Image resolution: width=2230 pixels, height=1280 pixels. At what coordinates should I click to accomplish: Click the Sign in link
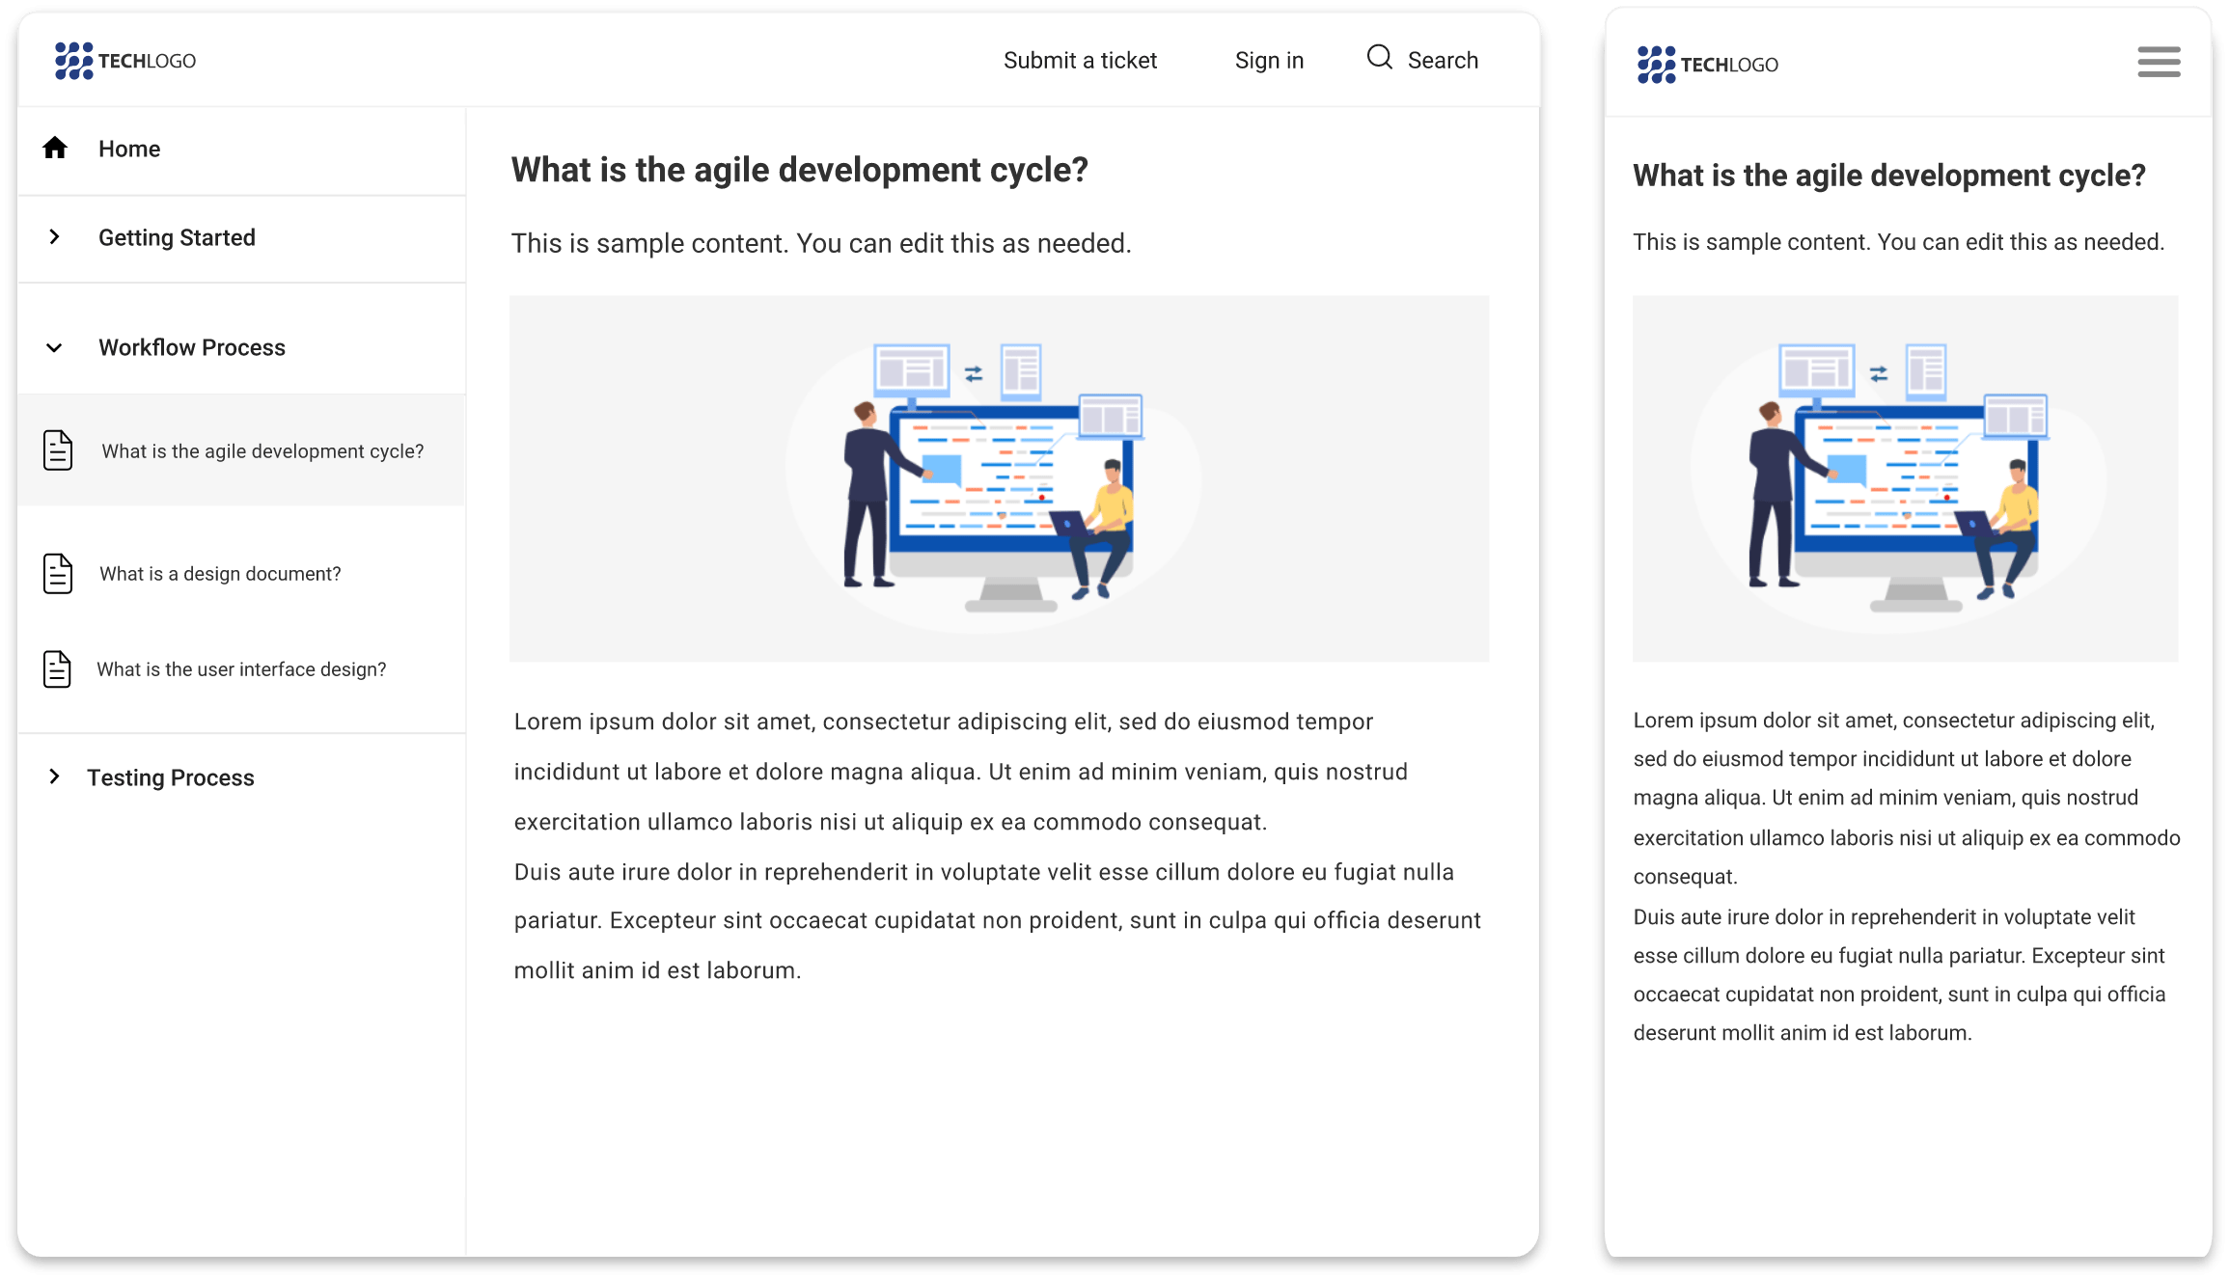pyautogui.click(x=1269, y=61)
